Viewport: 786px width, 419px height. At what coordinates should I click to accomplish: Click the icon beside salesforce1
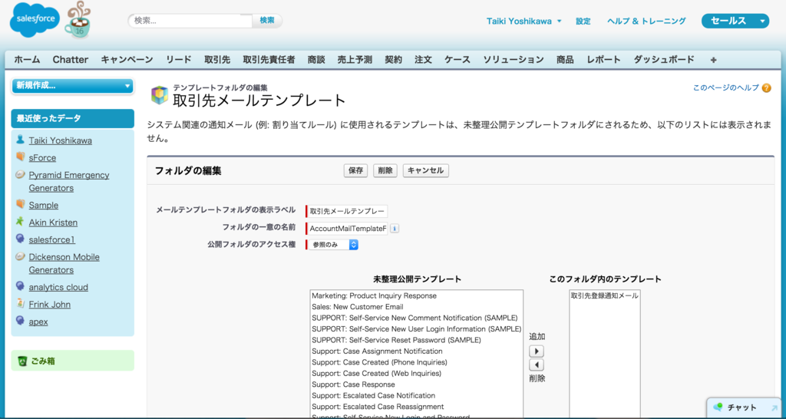click(x=20, y=239)
